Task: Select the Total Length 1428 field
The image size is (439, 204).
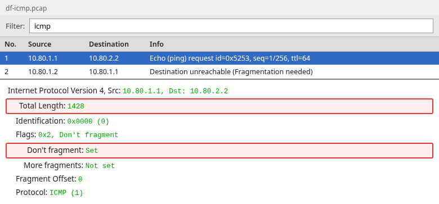Action: (219, 106)
